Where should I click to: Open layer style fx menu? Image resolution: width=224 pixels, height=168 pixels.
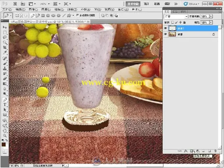coord(185,151)
